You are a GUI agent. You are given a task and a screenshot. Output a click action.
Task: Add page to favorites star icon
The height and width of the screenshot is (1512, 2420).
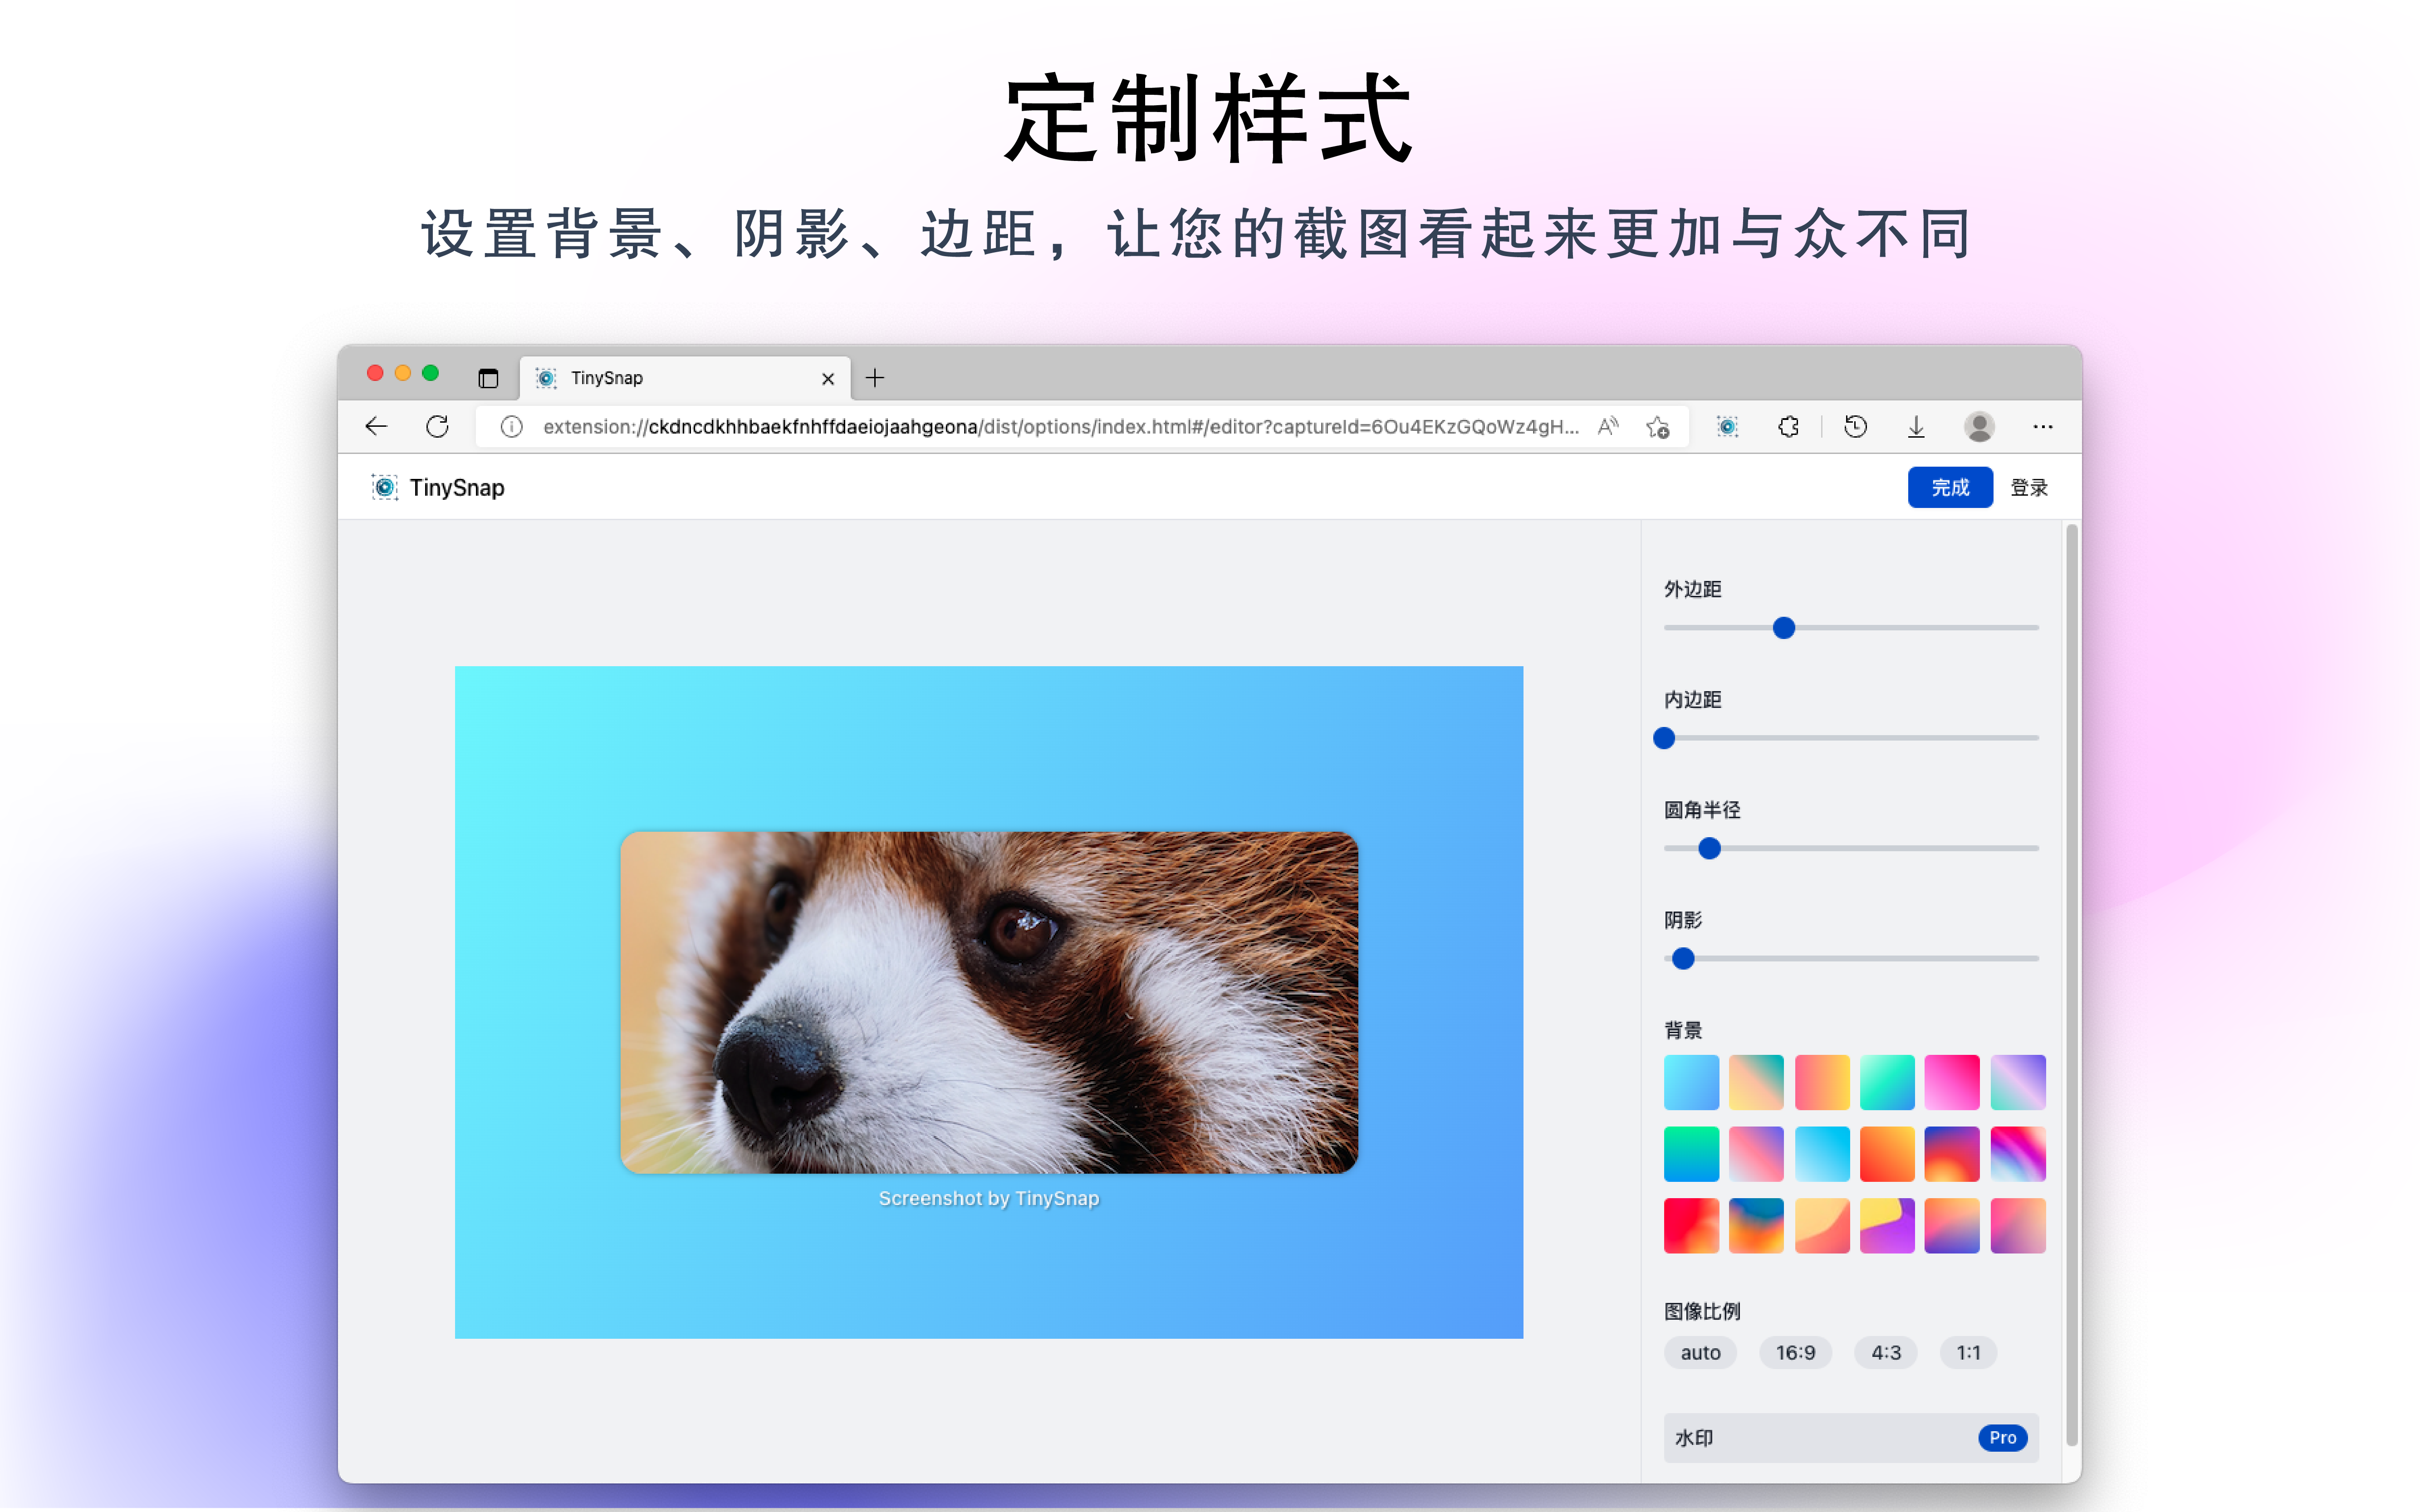(1658, 427)
